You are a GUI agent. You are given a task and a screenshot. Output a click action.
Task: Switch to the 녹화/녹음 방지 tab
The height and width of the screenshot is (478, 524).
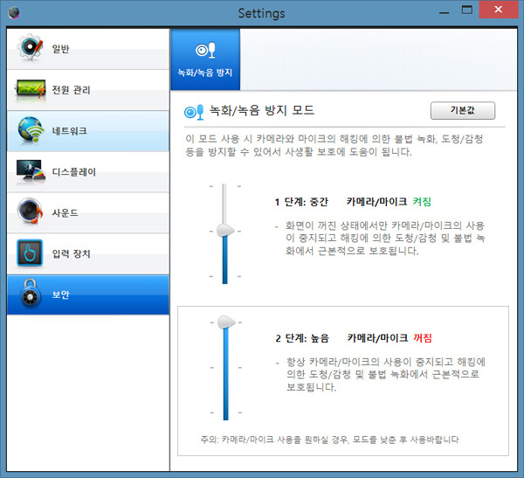point(205,59)
